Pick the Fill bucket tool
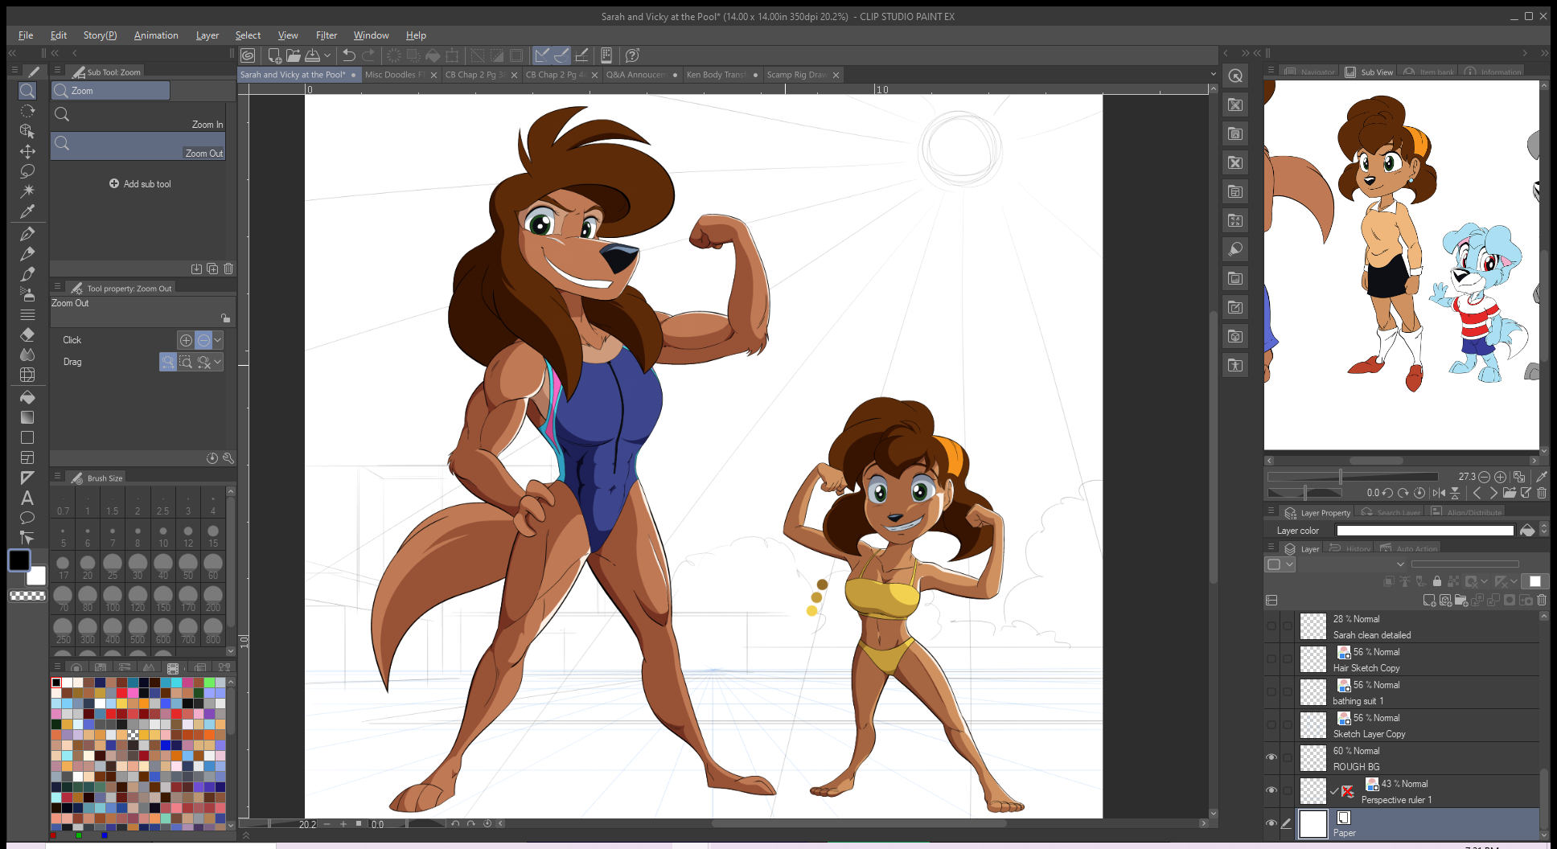 27,397
